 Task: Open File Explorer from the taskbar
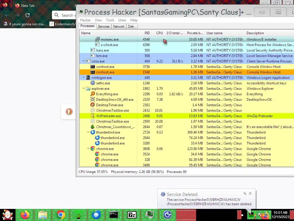[x=42, y=215]
